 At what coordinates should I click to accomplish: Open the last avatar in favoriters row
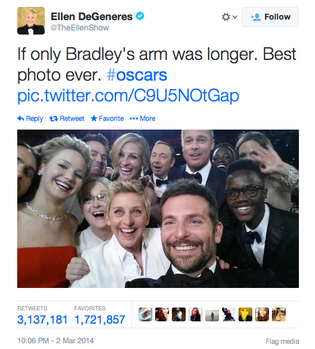tap(279, 314)
